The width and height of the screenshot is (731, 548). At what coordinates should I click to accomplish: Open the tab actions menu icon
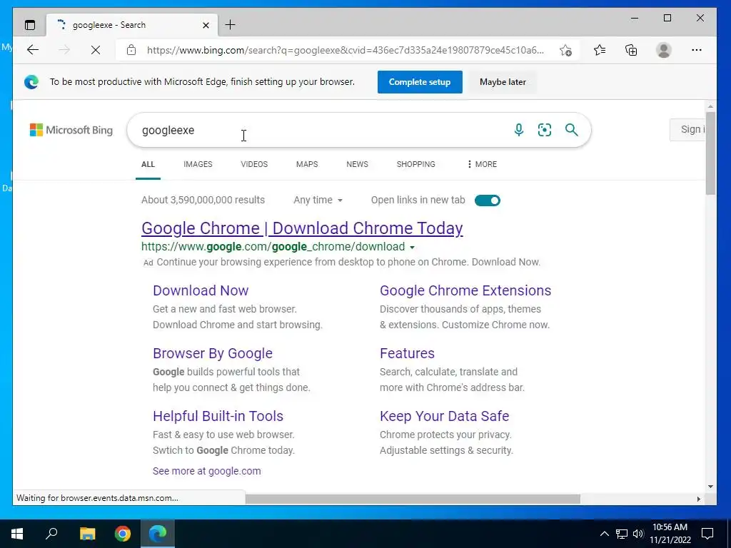point(30,25)
